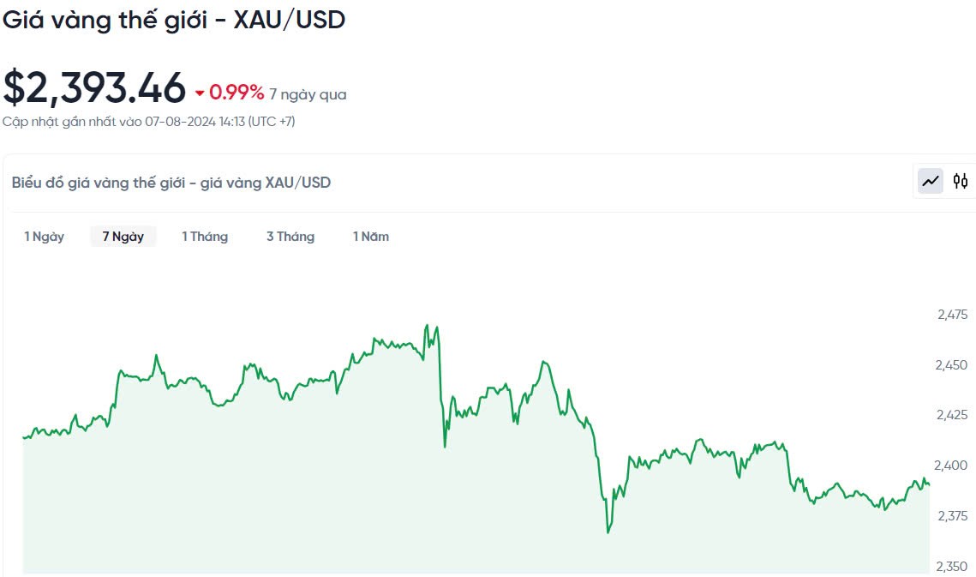Click the red down-arrow change indicator
The image size is (976, 577).
click(x=200, y=93)
